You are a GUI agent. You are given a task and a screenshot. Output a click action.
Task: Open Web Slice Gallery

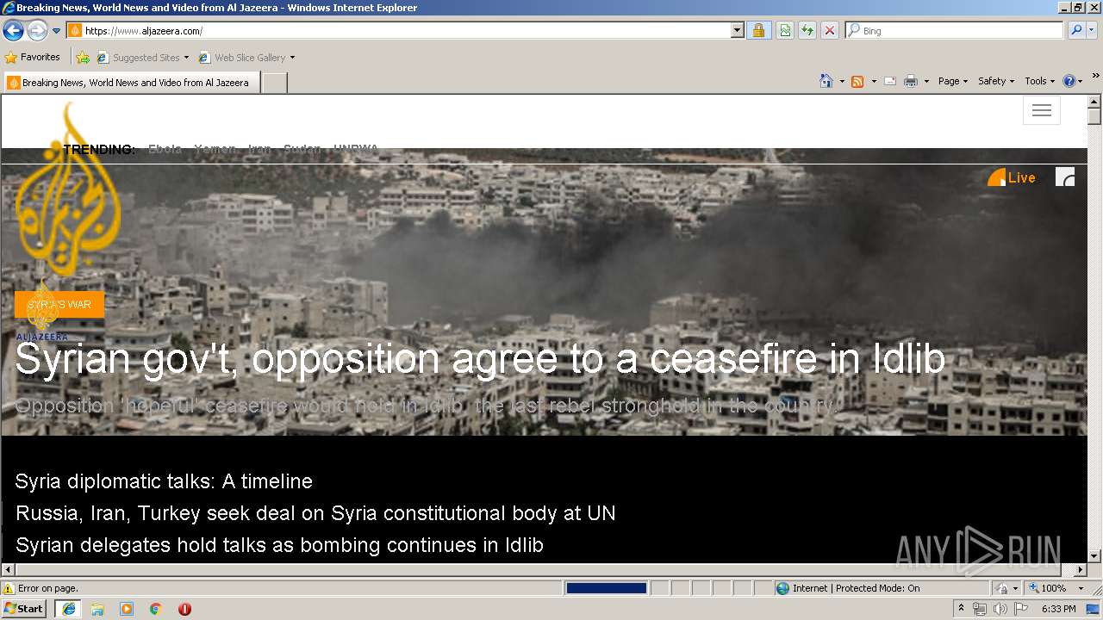(x=246, y=58)
